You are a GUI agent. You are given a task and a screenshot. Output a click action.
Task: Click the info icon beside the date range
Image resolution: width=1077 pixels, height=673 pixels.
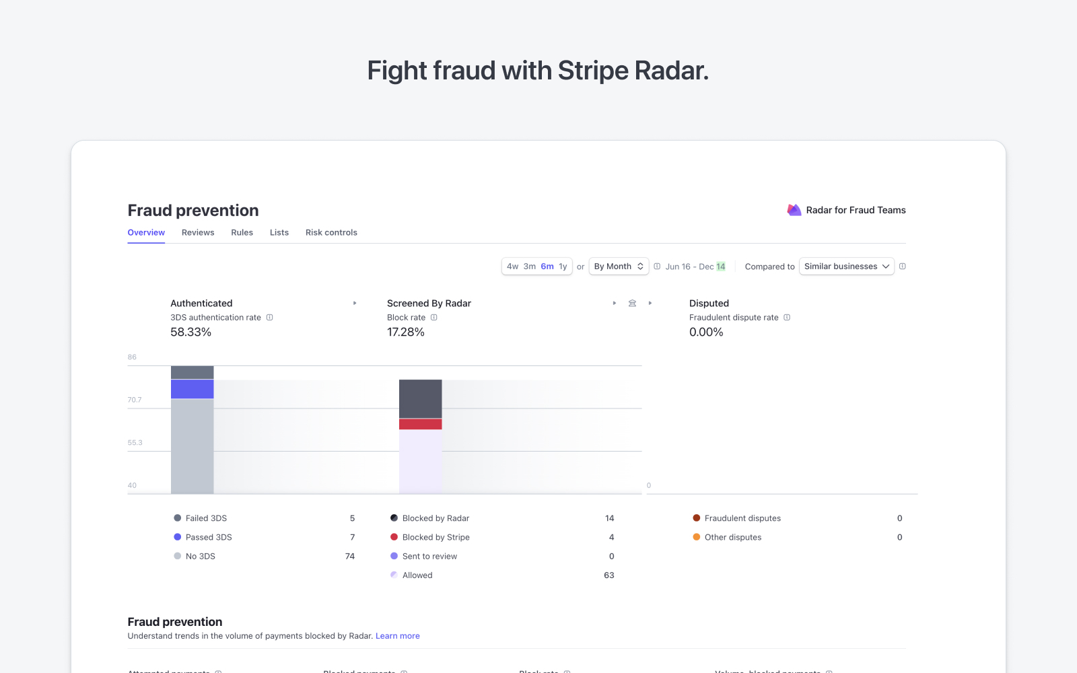(x=656, y=266)
